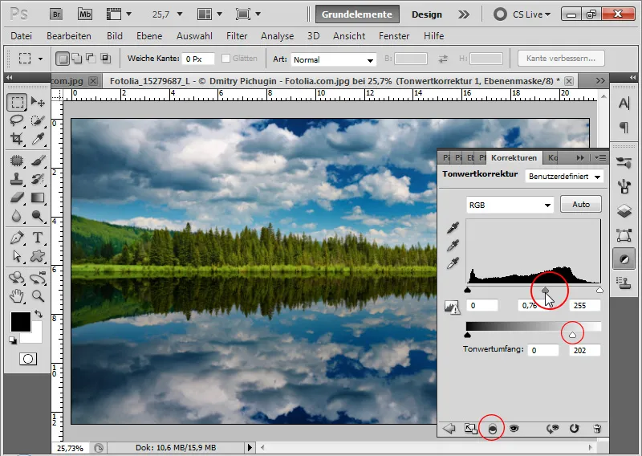Select the 3D Rotate tool
The image size is (642, 456).
pos(17,278)
